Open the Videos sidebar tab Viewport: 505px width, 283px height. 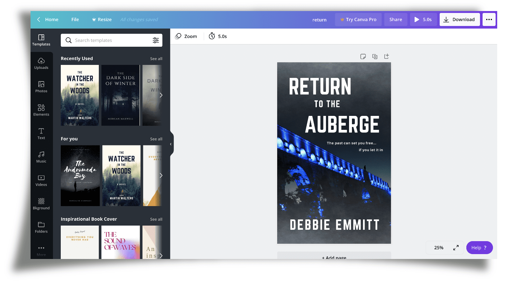(x=41, y=180)
